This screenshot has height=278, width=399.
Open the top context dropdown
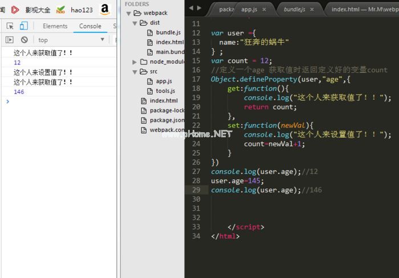coord(71,40)
